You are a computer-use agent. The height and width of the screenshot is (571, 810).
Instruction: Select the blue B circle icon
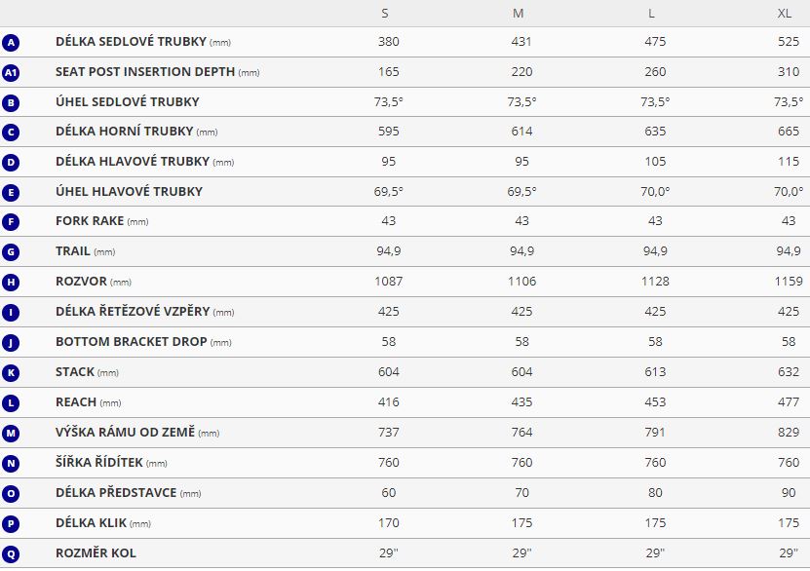tap(11, 102)
